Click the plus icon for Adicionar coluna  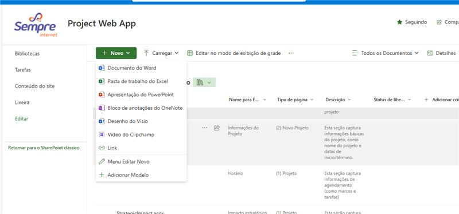(x=426, y=100)
